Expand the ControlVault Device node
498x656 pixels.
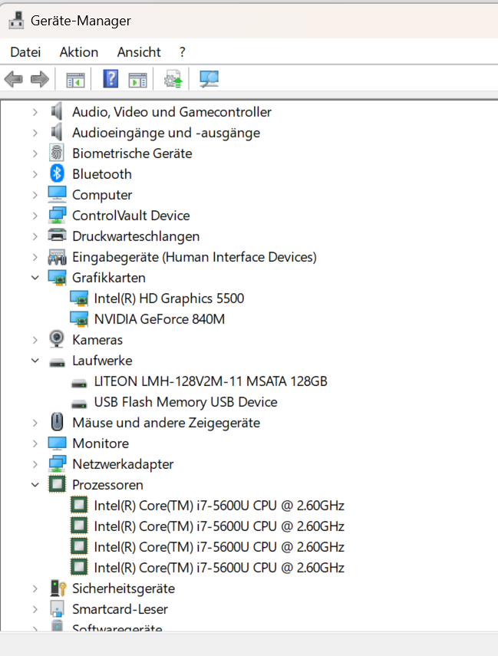35,216
